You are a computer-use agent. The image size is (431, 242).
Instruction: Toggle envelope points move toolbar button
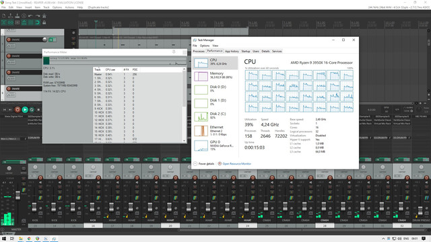click(x=24, y=22)
